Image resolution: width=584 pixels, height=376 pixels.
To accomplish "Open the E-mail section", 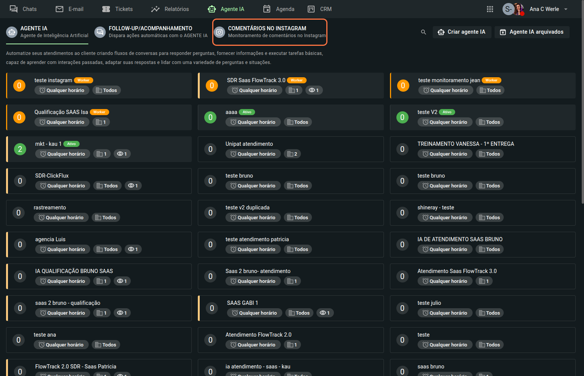I will coord(69,9).
